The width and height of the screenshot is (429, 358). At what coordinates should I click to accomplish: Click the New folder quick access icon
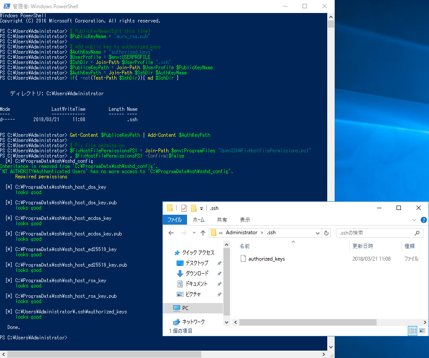pos(194,208)
